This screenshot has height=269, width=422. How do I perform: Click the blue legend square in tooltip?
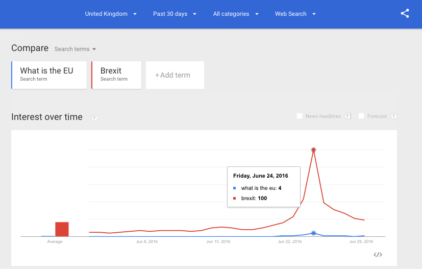235,188
